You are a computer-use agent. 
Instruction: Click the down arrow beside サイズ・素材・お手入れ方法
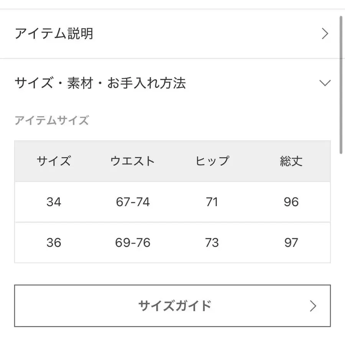click(325, 83)
